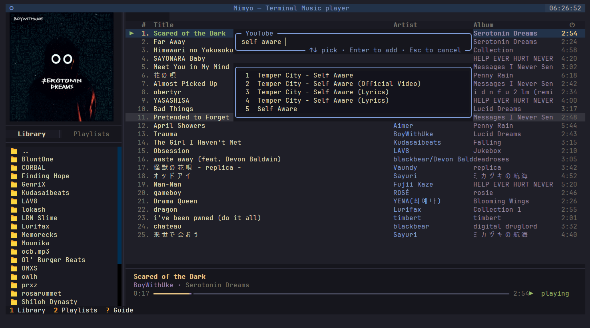This screenshot has width=590, height=328.
Task: Select track 'dragon'
Action: 165,210
